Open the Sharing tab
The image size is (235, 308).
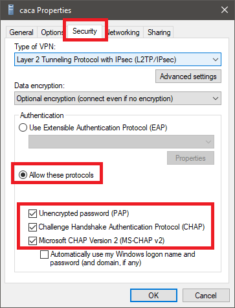point(159,32)
